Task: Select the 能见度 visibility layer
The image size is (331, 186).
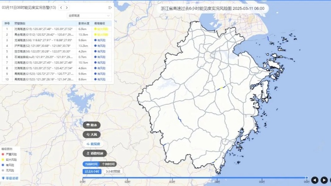Action: click(x=93, y=144)
